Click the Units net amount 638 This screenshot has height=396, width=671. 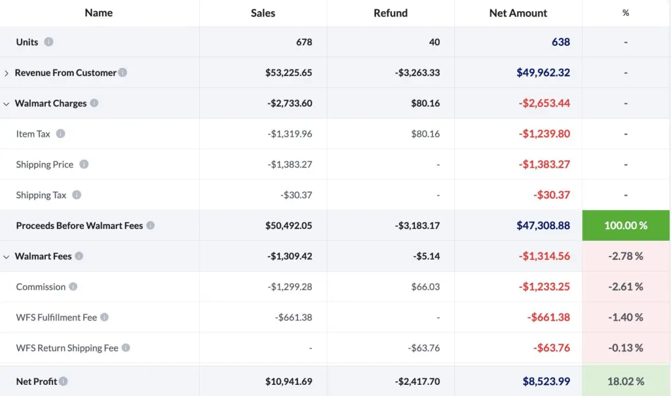(x=561, y=42)
